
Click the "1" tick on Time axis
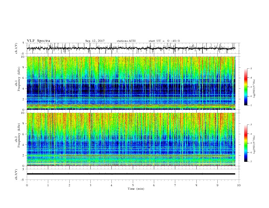48,185
